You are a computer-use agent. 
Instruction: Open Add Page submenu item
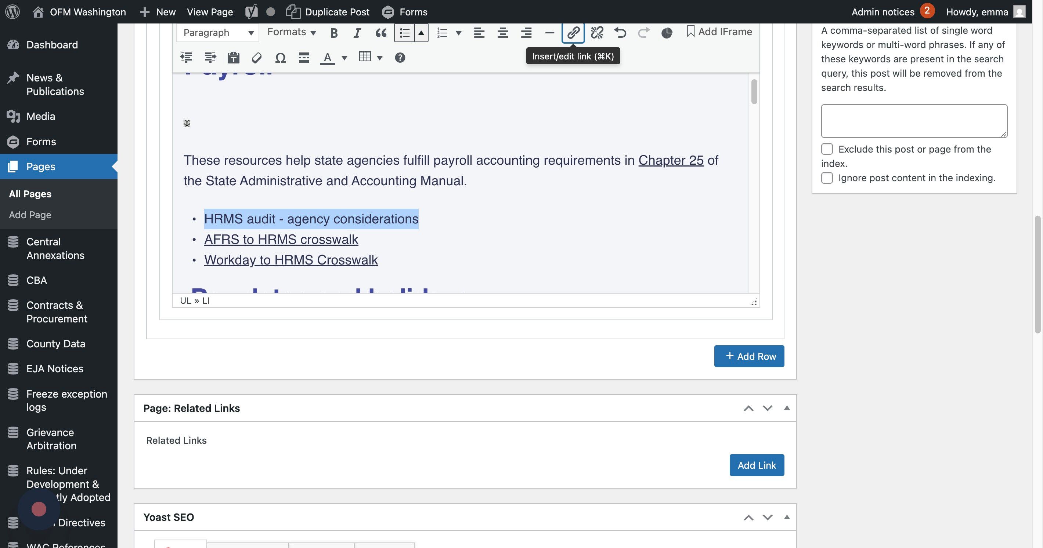pyautogui.click(x=30, y=215)
